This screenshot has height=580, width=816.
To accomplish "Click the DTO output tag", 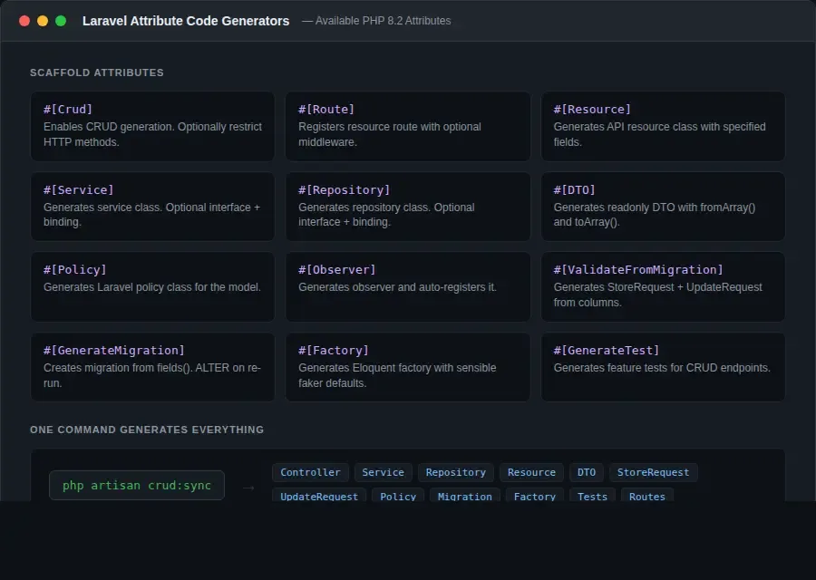I will click(587, 472).
